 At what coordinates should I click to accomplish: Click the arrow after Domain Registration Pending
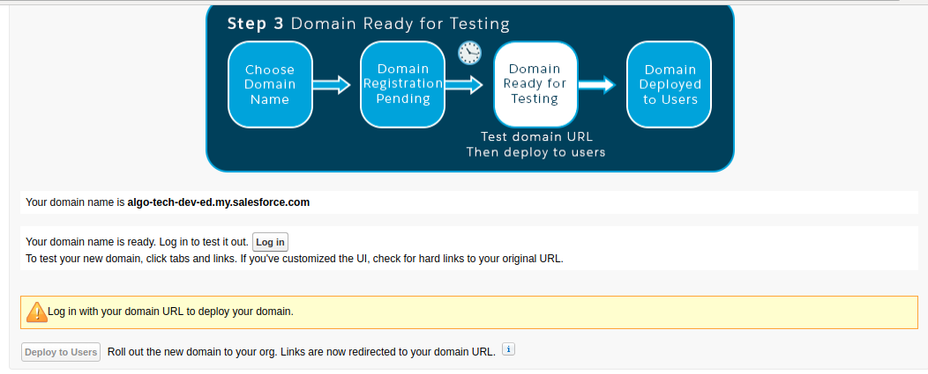click(x=464, y=84)
